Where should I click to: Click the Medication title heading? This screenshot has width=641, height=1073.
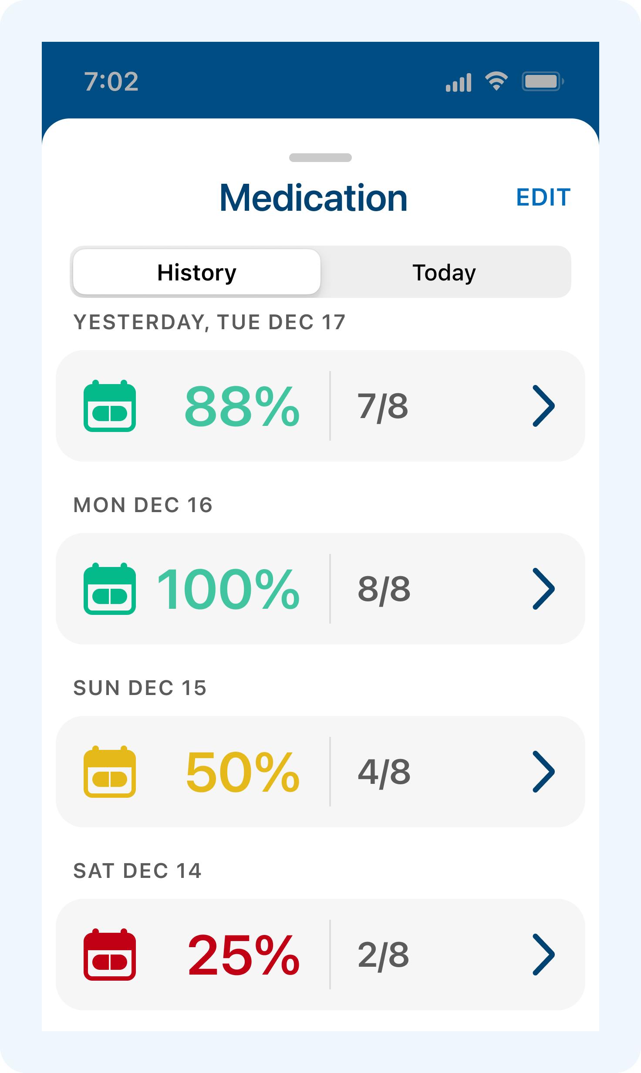pyautogui.click(x=314, y=198)
